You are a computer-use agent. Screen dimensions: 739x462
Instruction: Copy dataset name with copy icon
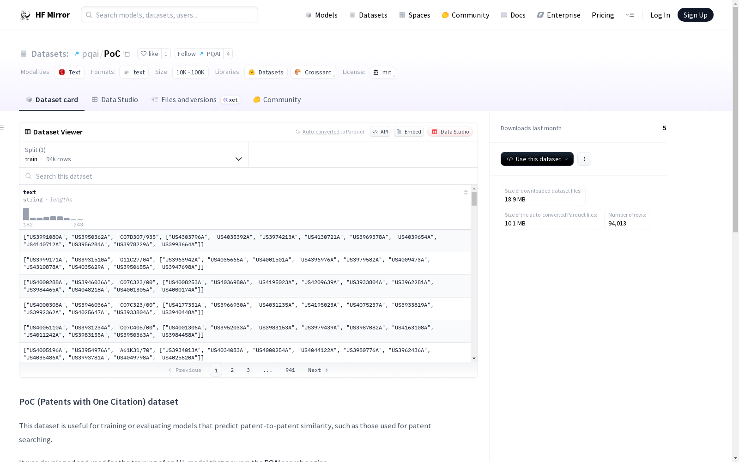pyautogui.click(x=127, y=54)
